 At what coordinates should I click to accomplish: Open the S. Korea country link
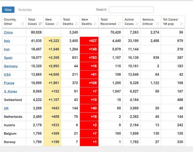(x=10, y=92)
